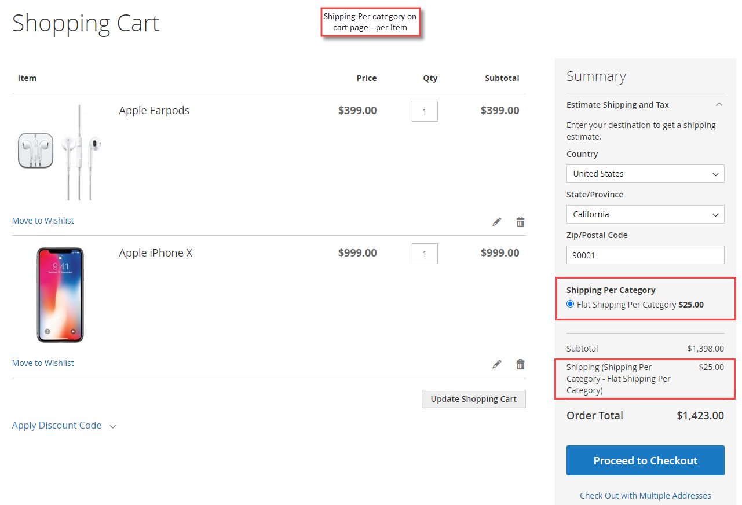Click the Subtotal value $1,398.00 in Summary
The height and width of the screenshot is (505, 742).
[706, 349]
